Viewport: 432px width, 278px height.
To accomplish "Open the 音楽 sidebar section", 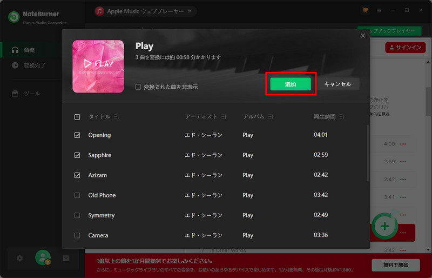I will (x=31, y=50).
